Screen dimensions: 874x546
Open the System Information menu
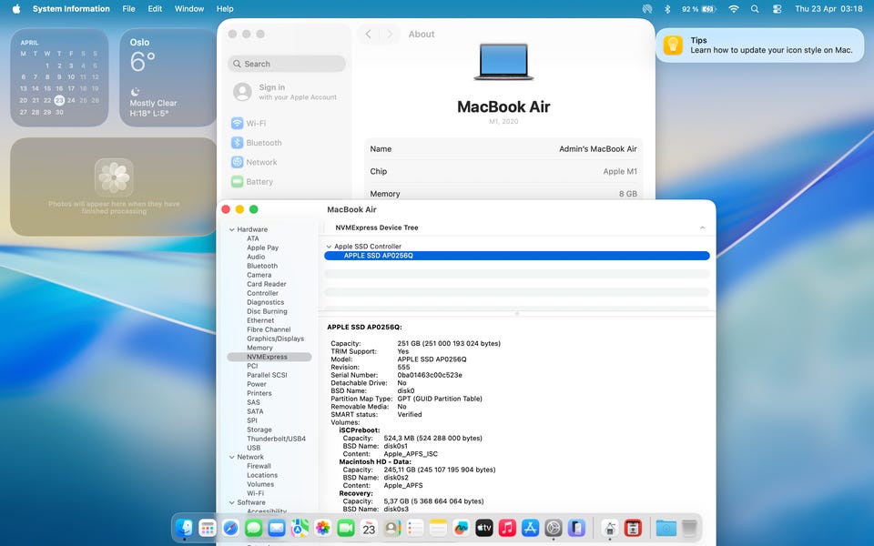(x=71, y=9)
